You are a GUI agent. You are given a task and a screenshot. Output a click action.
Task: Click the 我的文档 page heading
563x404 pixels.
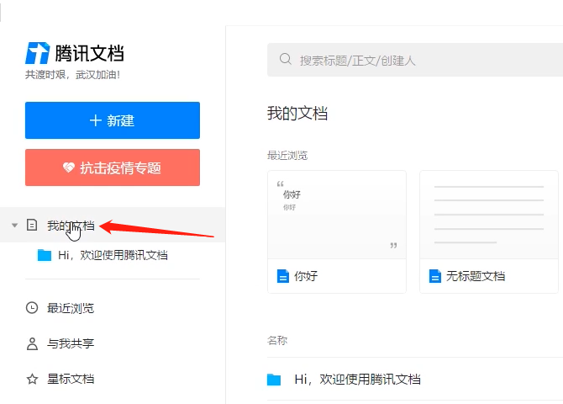click(x=297, y=113)
